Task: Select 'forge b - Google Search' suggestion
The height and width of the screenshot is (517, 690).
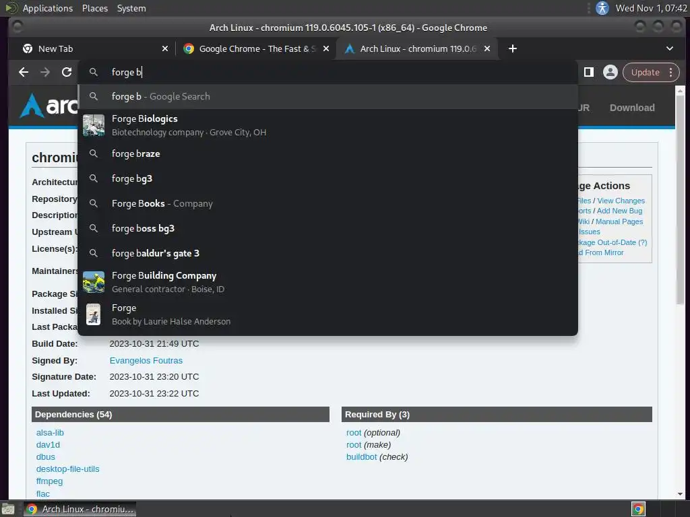Action: [327, 96]
